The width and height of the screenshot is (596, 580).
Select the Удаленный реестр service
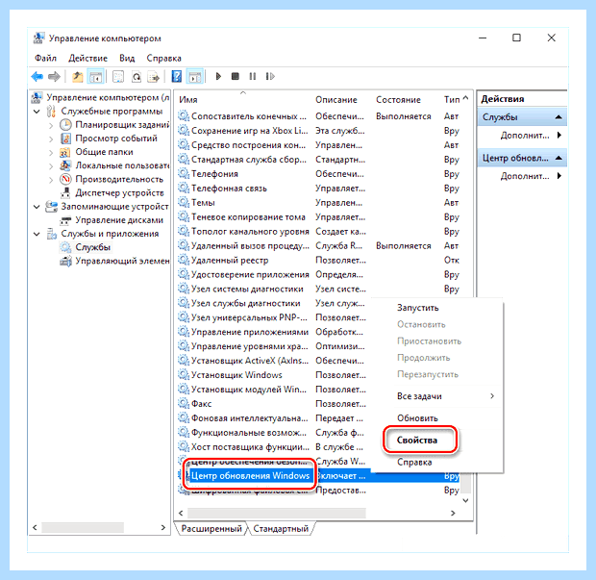(230, 261)
